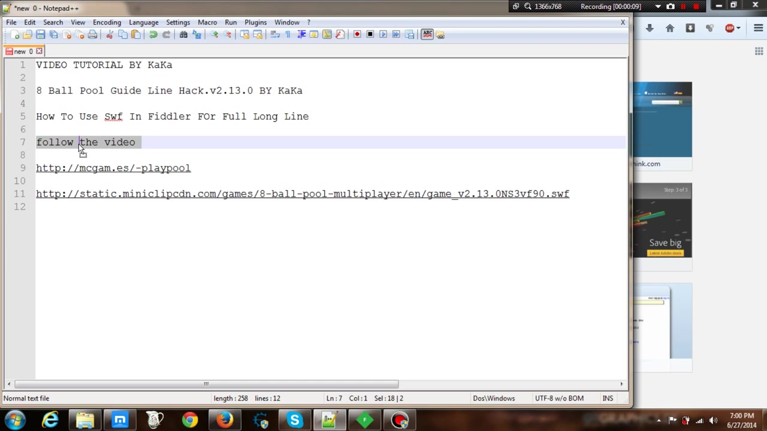Toggle the ABC spell-check icon
The image size is (767, 431).
[427, 35]
